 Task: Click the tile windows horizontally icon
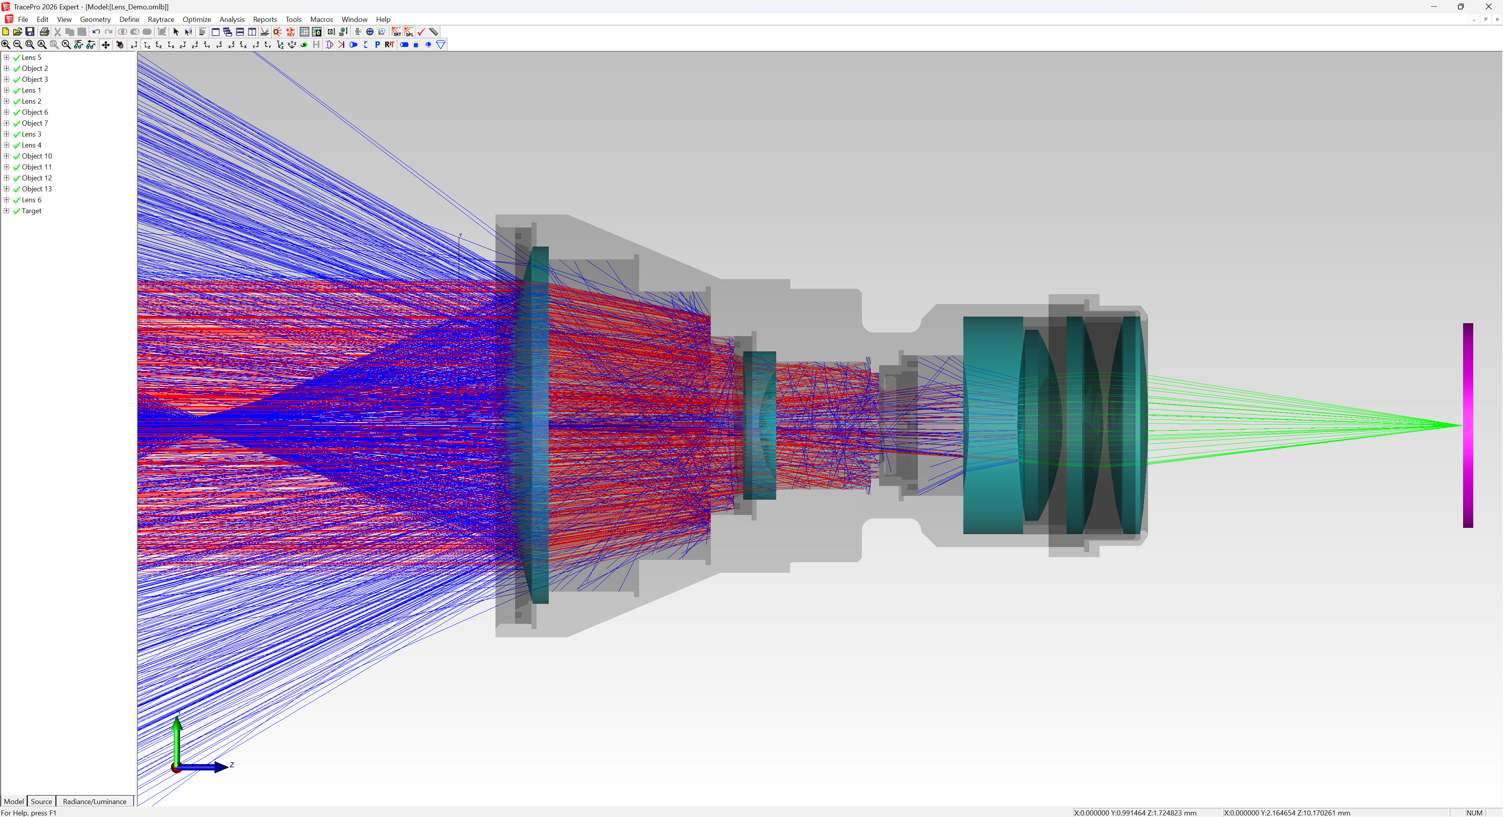coord(240,32)
